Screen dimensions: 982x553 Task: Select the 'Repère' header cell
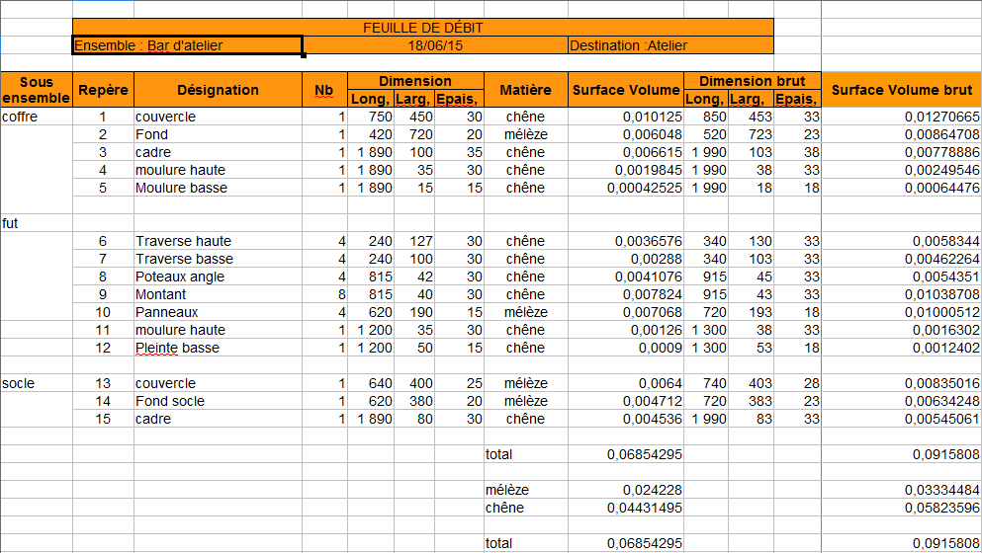[103, 90]
